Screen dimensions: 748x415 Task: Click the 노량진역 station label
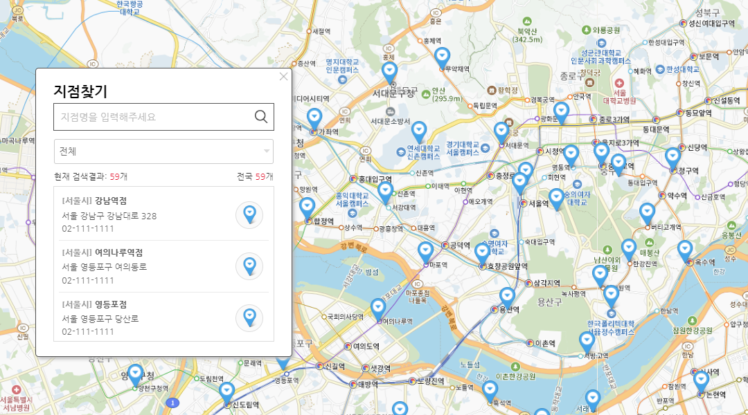click(431, 381)
